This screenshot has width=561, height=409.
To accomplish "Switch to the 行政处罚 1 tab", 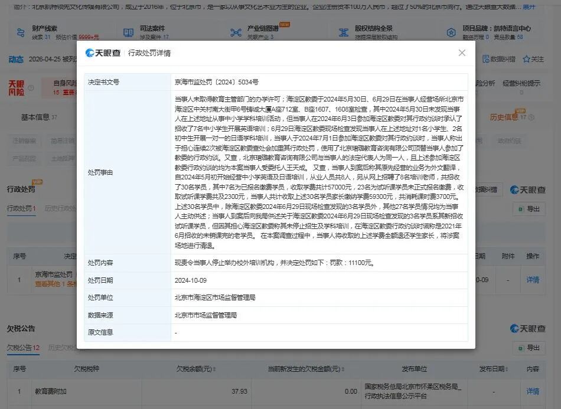I will point(21,208).
